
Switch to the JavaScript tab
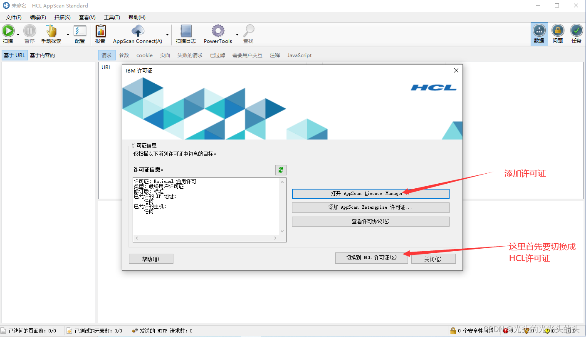point(299,55)
